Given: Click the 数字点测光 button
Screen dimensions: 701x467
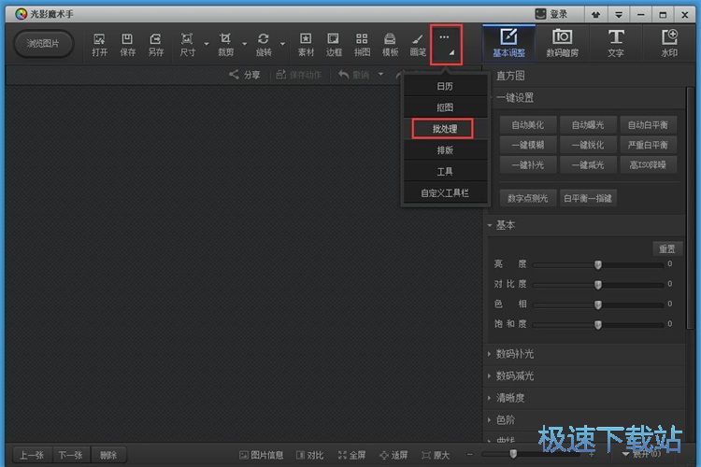Looking at the screenshot, I should 528,198.
